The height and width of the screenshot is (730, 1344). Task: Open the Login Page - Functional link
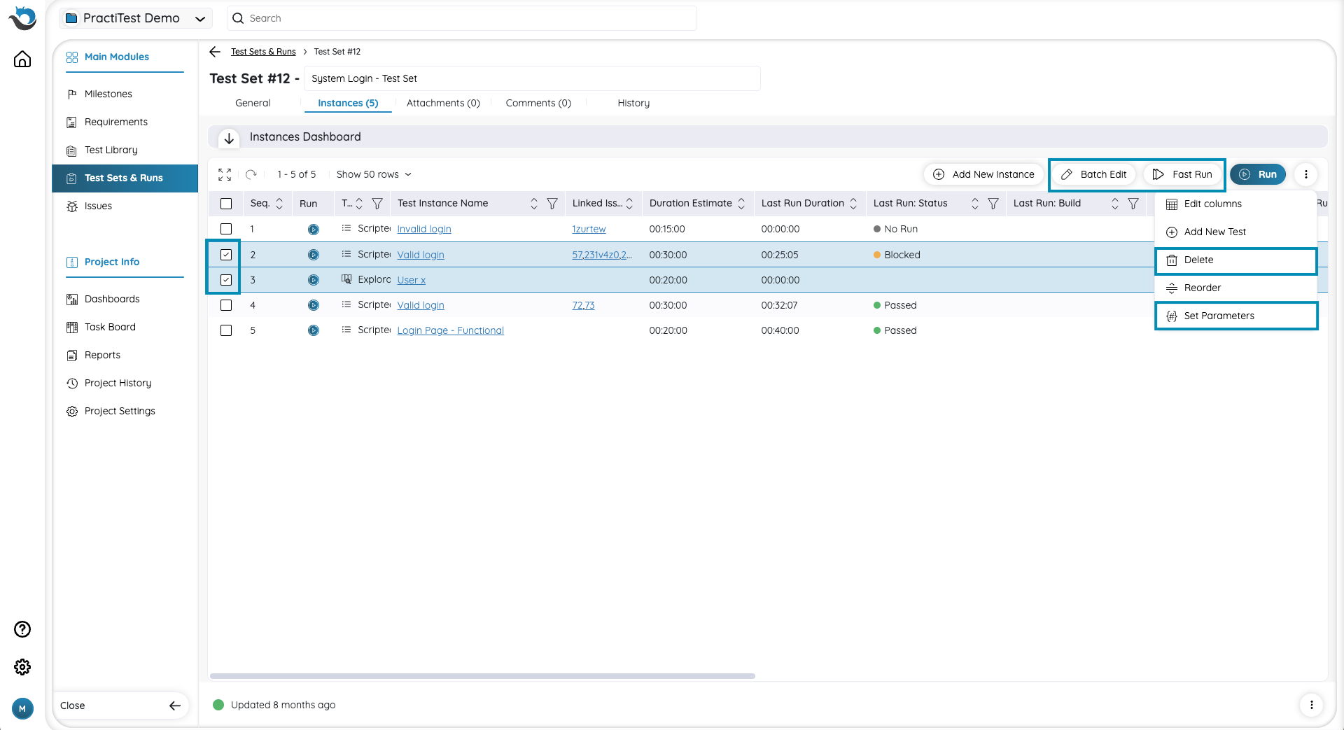click(x=450, y=330)
